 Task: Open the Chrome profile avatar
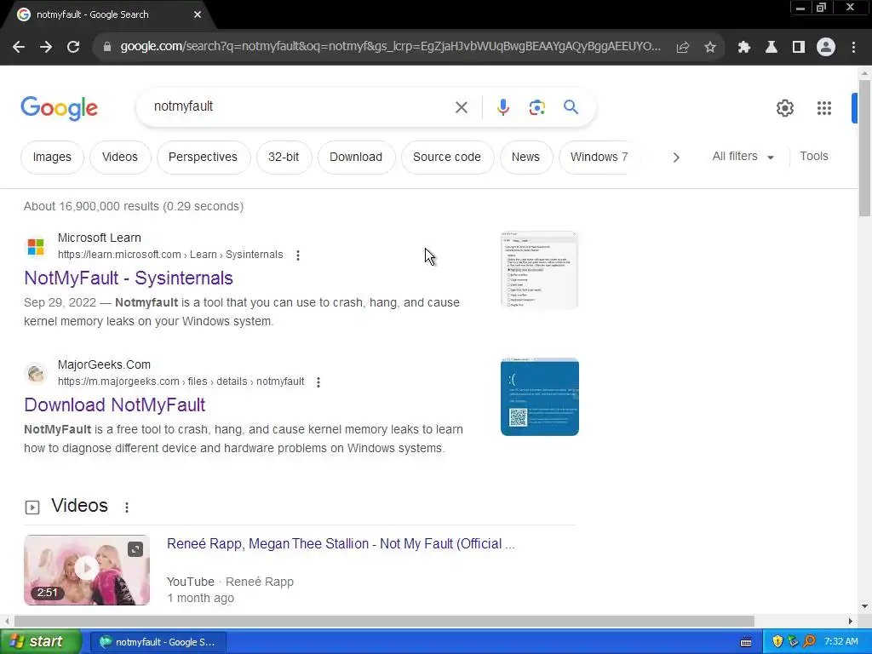click(826, 48)
